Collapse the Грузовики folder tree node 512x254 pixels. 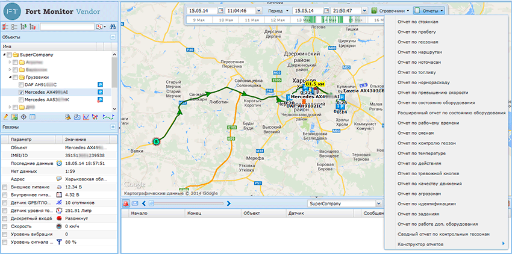[x=9, y=77]
